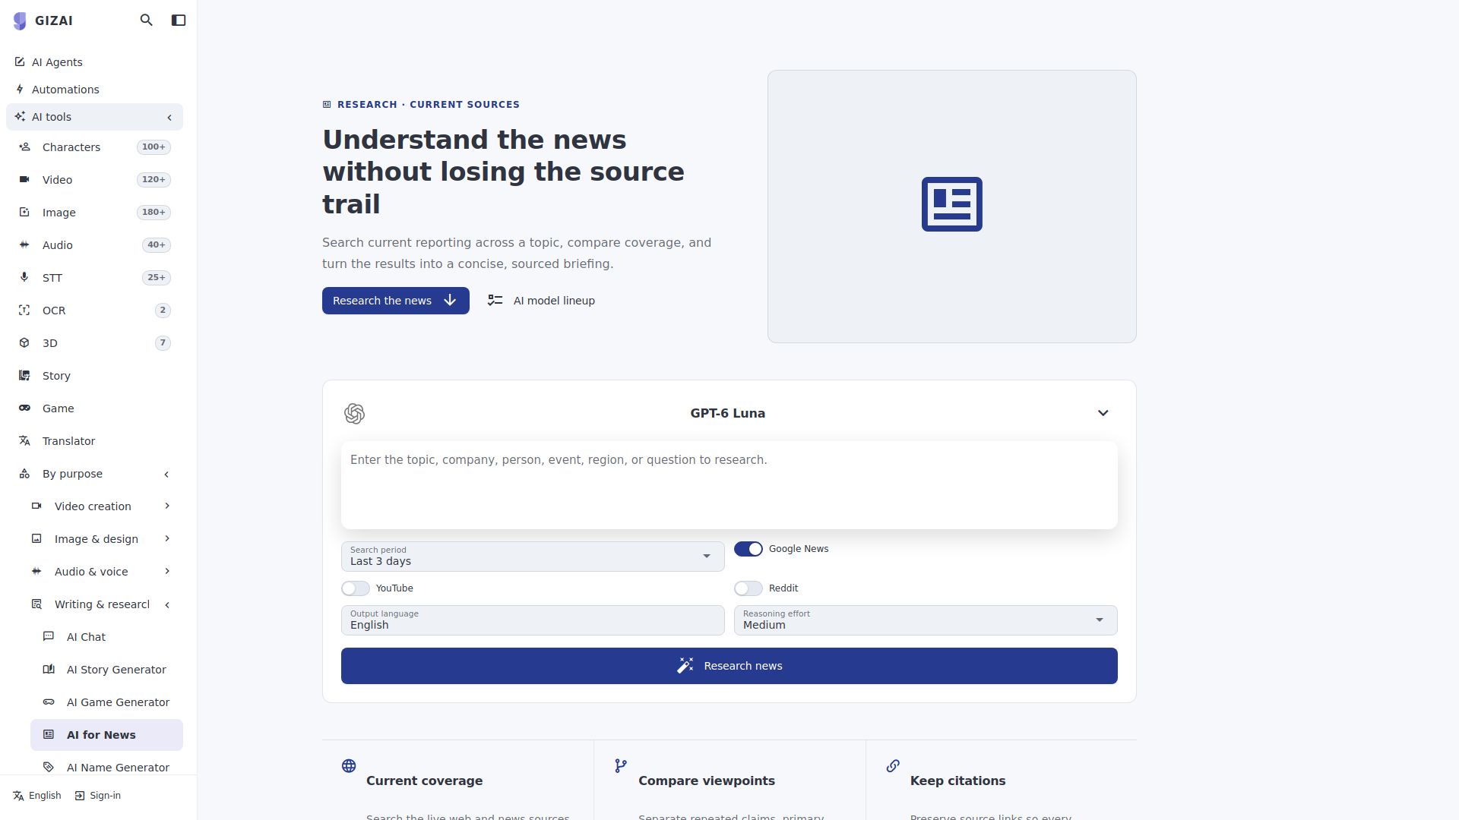Collapse the AI tools section
The height and width of the screenshot is (820, 1459).
pos(169,118)
